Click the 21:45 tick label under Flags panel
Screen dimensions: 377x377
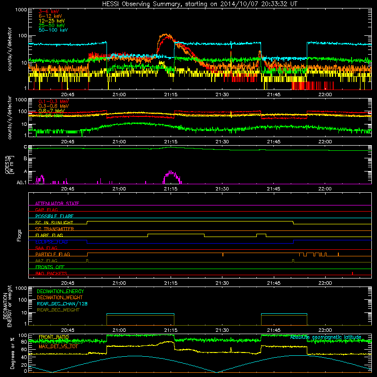274,283
